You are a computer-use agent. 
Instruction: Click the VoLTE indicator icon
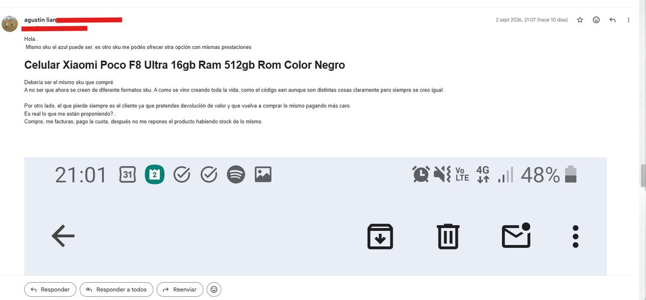click(x=462, y=174)
